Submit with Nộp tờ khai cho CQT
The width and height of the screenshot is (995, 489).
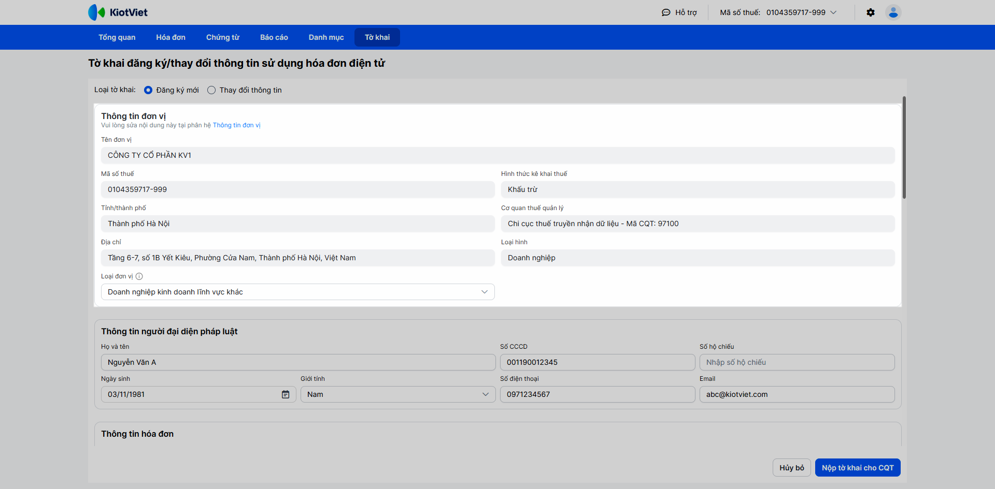coord(858,468)
